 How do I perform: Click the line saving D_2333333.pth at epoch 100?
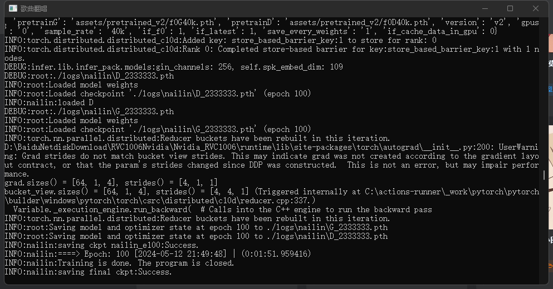pyautogui.click(x=196, y=236)
